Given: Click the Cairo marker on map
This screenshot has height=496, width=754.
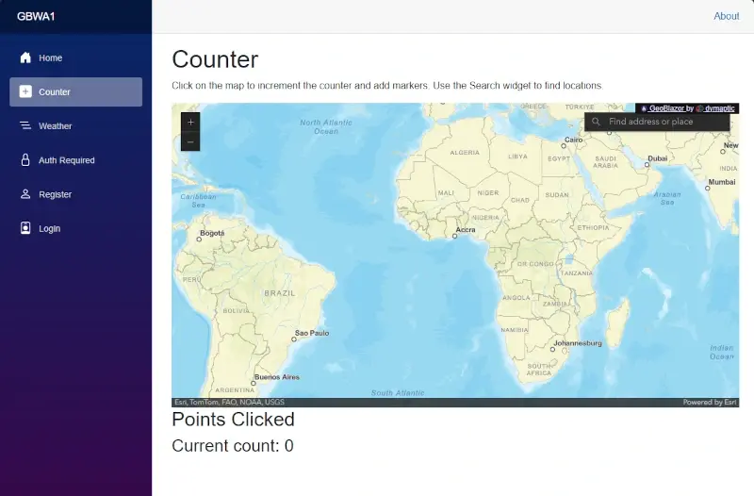Looking at the screenshot, I should [x=564, y=146].
